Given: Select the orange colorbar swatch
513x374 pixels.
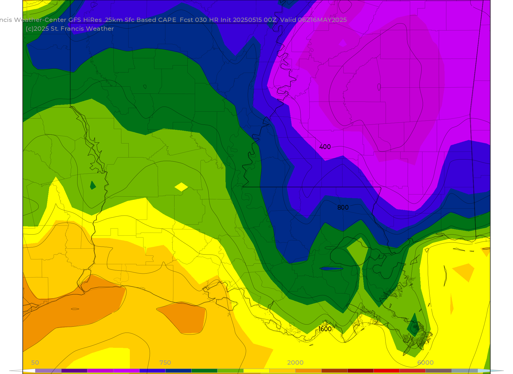Looking at the screenshot, I should (x=308, y=371).
